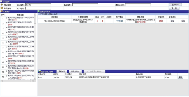Click the 结果展示 panel icon
This screenshot has height=97, width=189.
[x=1, y=12]
